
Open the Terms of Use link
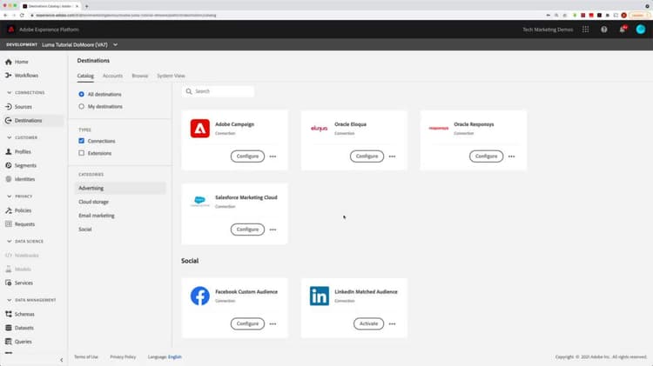pos(86,356)
